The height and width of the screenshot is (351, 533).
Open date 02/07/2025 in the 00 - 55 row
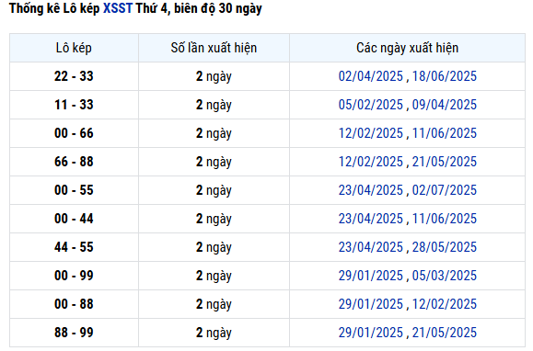445,190
